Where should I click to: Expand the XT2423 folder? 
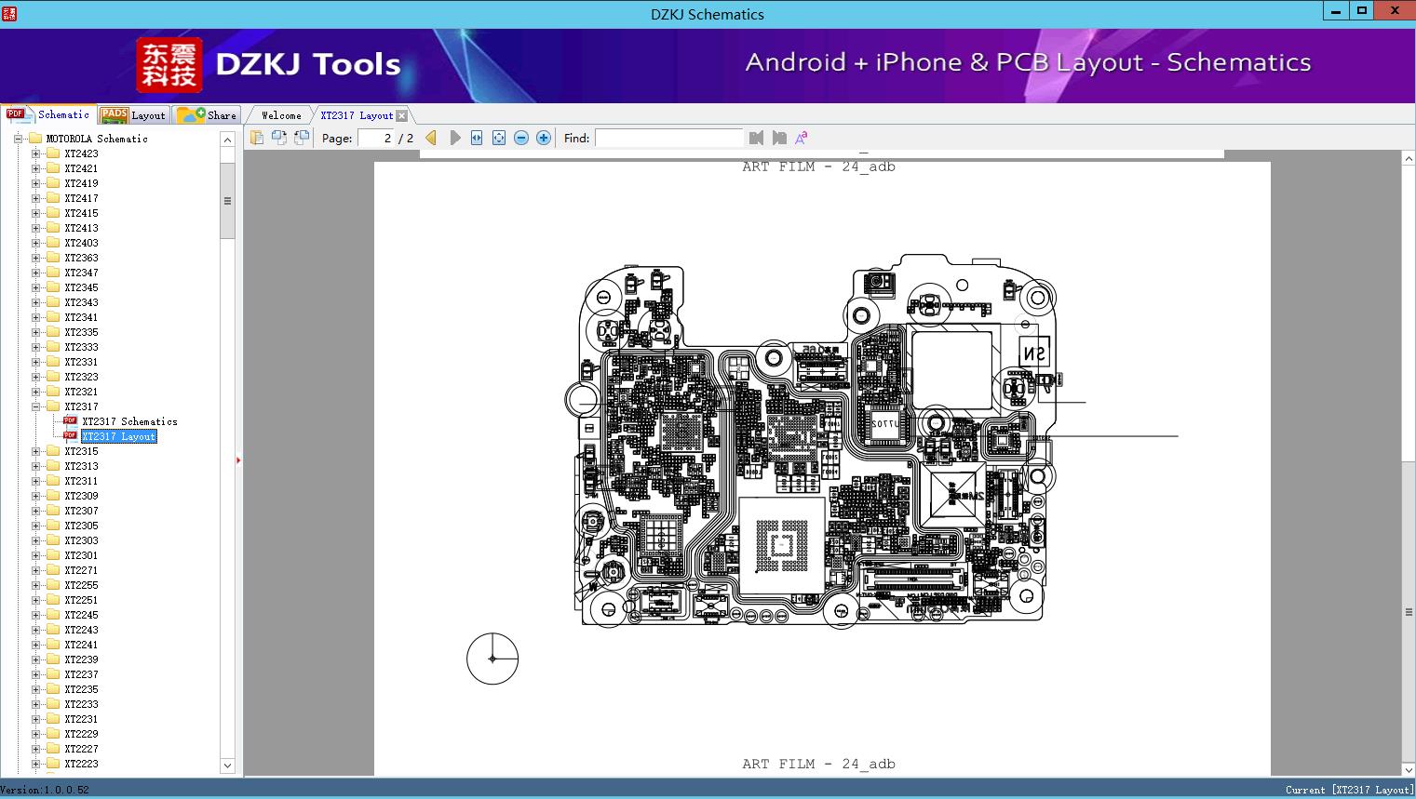(35, 153)
